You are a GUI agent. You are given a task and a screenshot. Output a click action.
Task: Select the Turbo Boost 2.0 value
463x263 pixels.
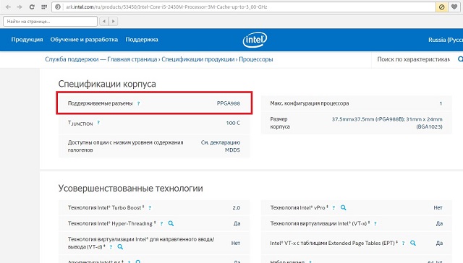click(237, 208)
